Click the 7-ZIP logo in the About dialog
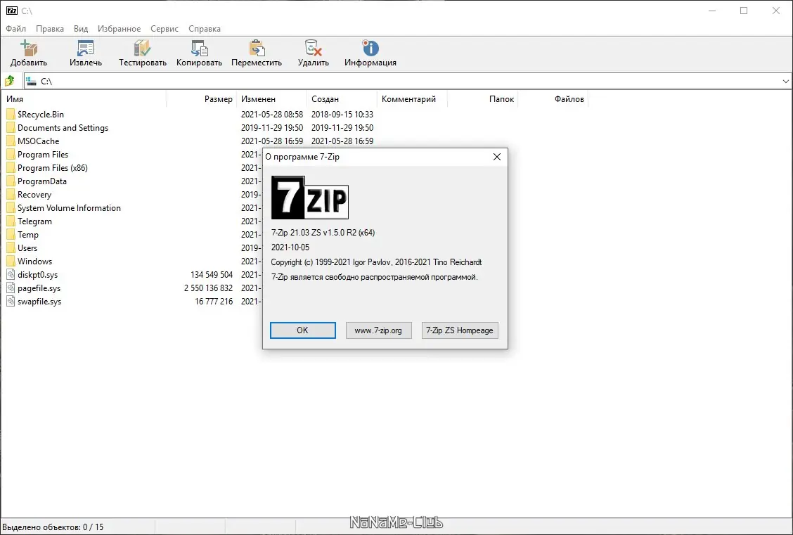Screen dimensions: 793x535 [x=309, y=198]
